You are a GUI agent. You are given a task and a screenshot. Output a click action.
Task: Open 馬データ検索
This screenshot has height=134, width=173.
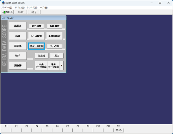37,46
